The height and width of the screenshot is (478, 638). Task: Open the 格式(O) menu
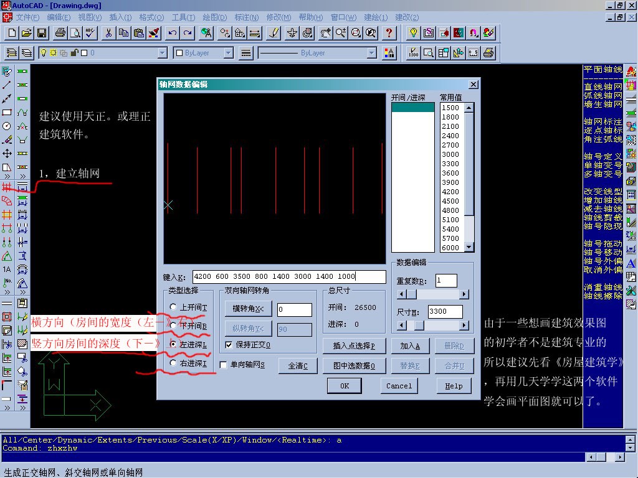coord(151,17)
